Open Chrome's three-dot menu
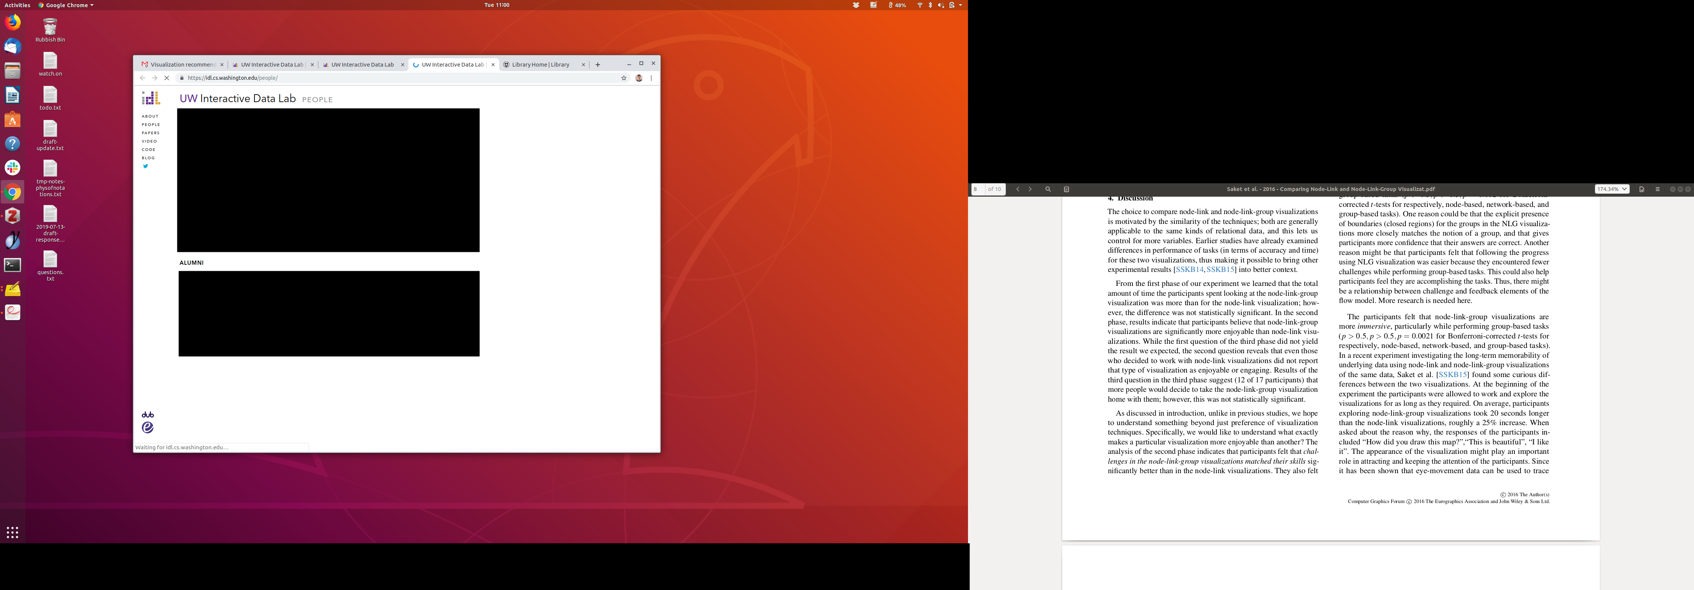Viewport: 1694px width, 590px height. click(x=651, y=78)
